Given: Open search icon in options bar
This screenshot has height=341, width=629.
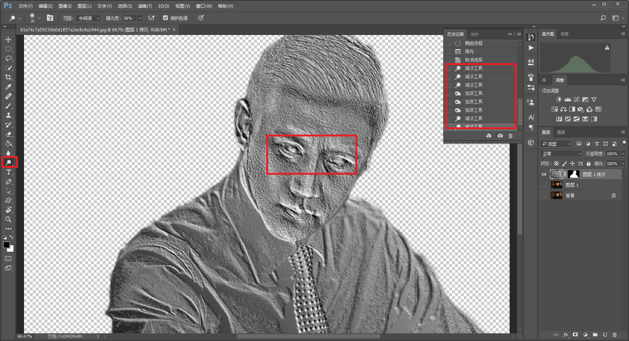Looking at the screenshot, I should pos(603,18).
